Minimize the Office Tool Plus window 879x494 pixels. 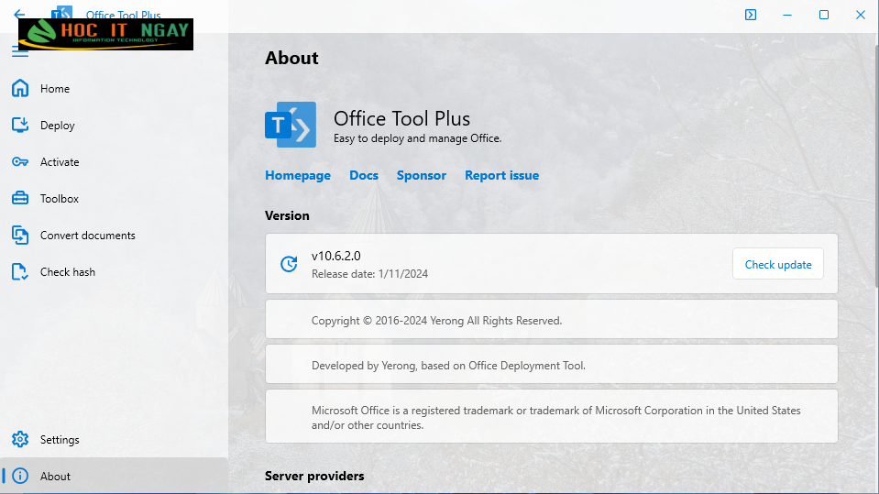tap(787, 16)
